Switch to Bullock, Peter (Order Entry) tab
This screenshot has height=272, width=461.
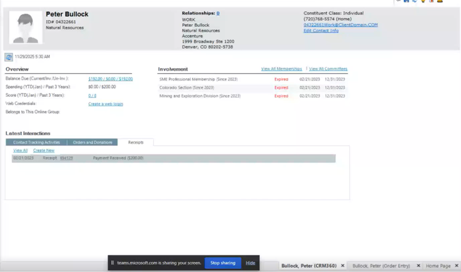point(381,266)
